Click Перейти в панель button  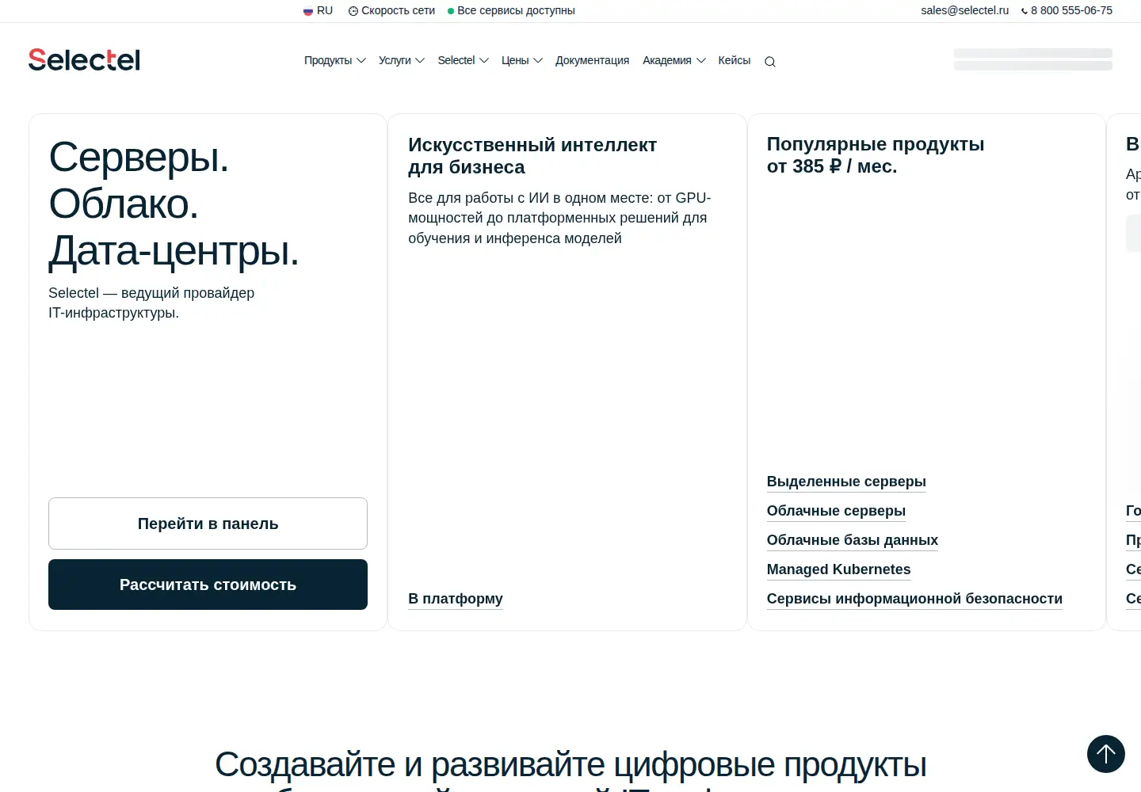click(x=208, y=524)
